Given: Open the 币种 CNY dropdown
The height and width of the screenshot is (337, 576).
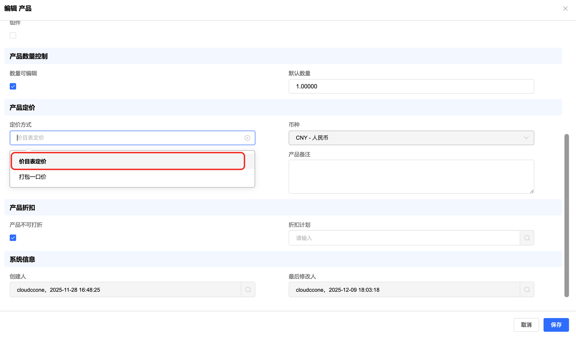Looking at the screenshot, I should tap(403, 138).
